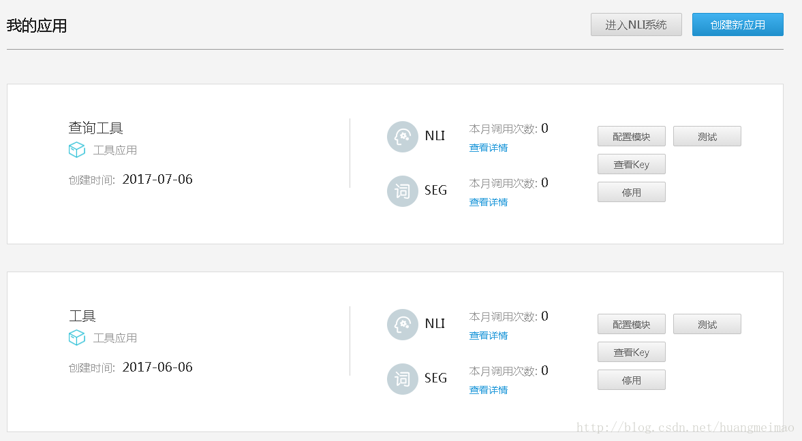
Task: Click the SEG 词 icon for 查询工具
Action: (403, 191)
